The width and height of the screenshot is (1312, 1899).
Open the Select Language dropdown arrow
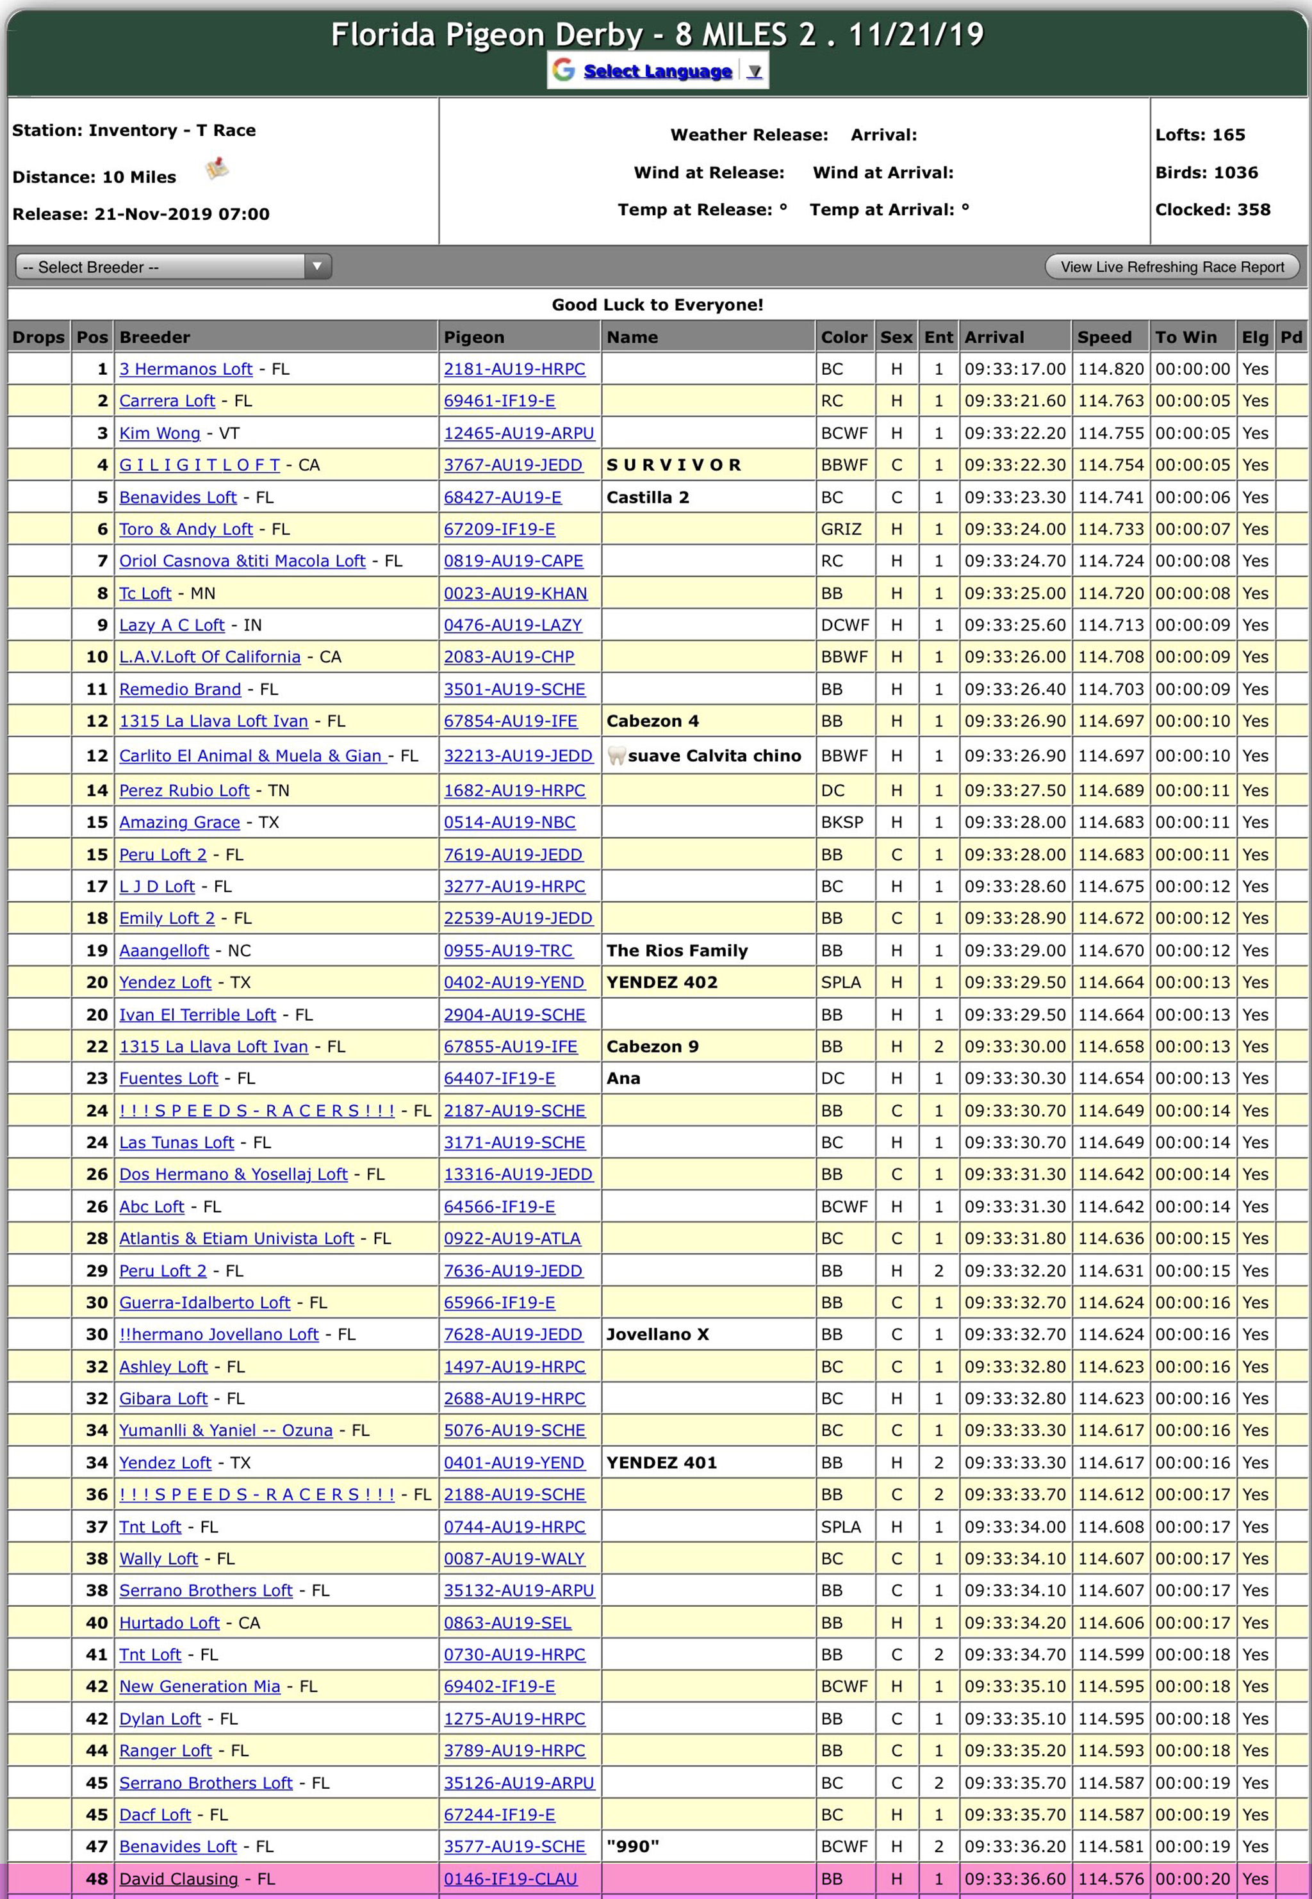coord(754,72)
